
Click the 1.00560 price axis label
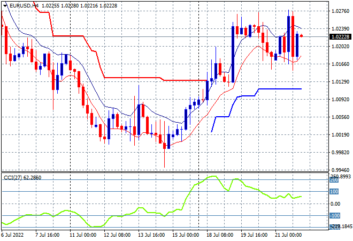pos(340,117)
